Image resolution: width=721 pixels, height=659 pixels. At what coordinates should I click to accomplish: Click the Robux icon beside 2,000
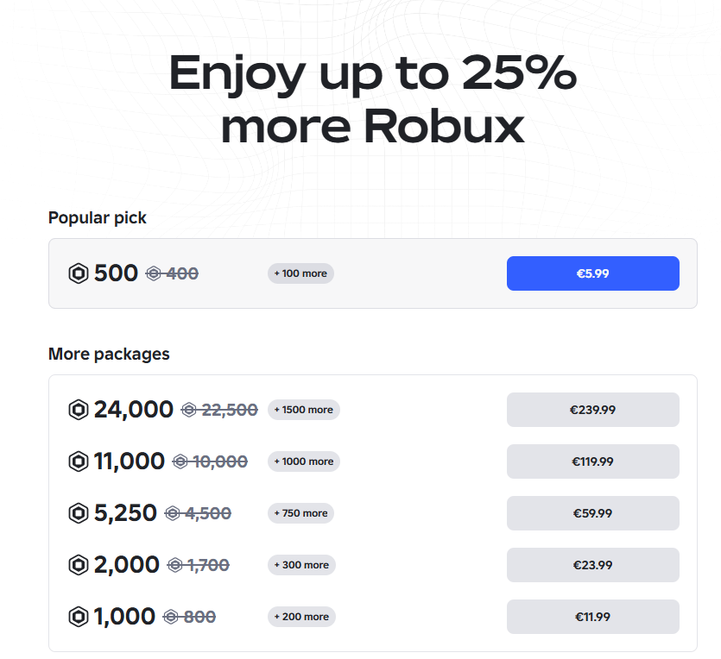(78, 564)
